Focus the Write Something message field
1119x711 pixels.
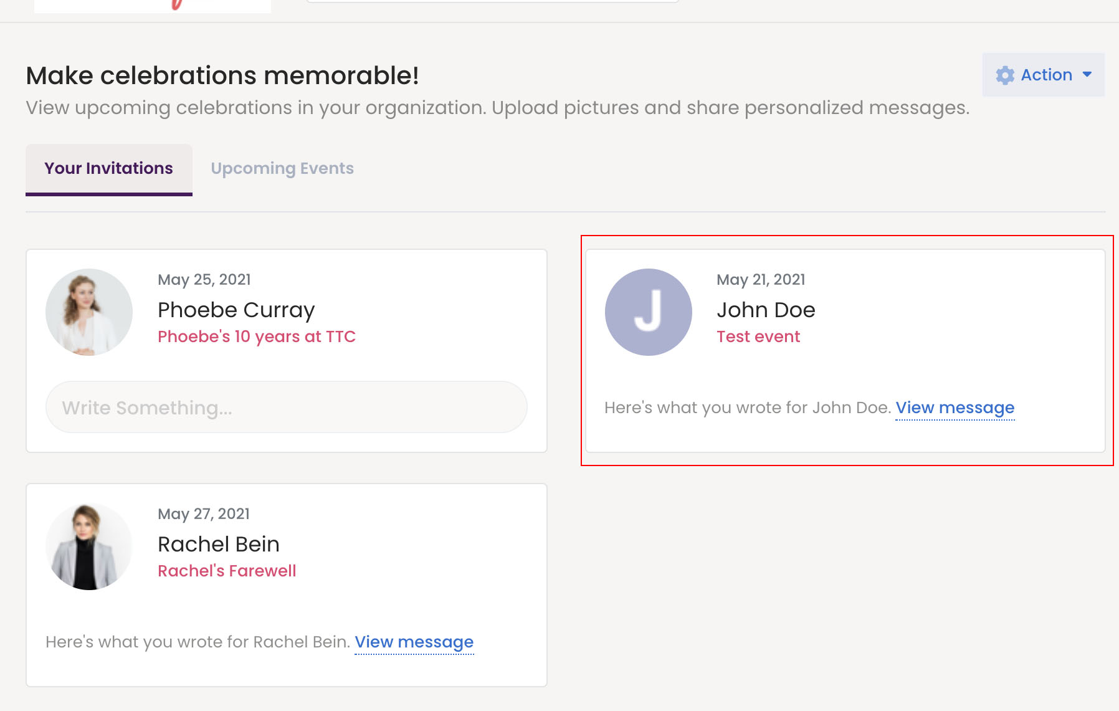[287, 408]
